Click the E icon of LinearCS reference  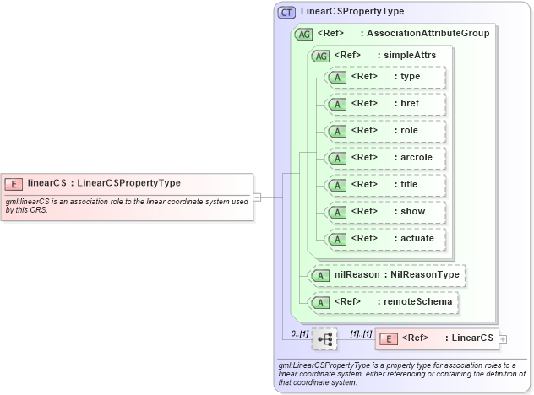(x=389, y=338)
